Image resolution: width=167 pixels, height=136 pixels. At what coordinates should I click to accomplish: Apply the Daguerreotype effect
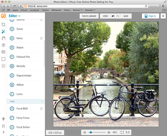(26, 76)
